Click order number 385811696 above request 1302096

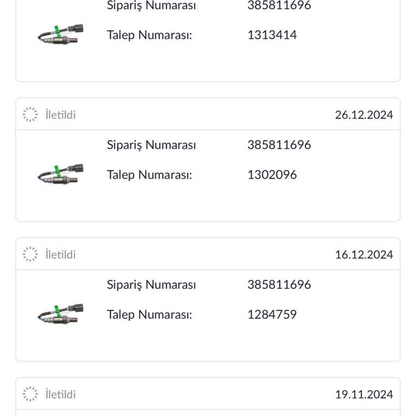[x=279, y=145]
